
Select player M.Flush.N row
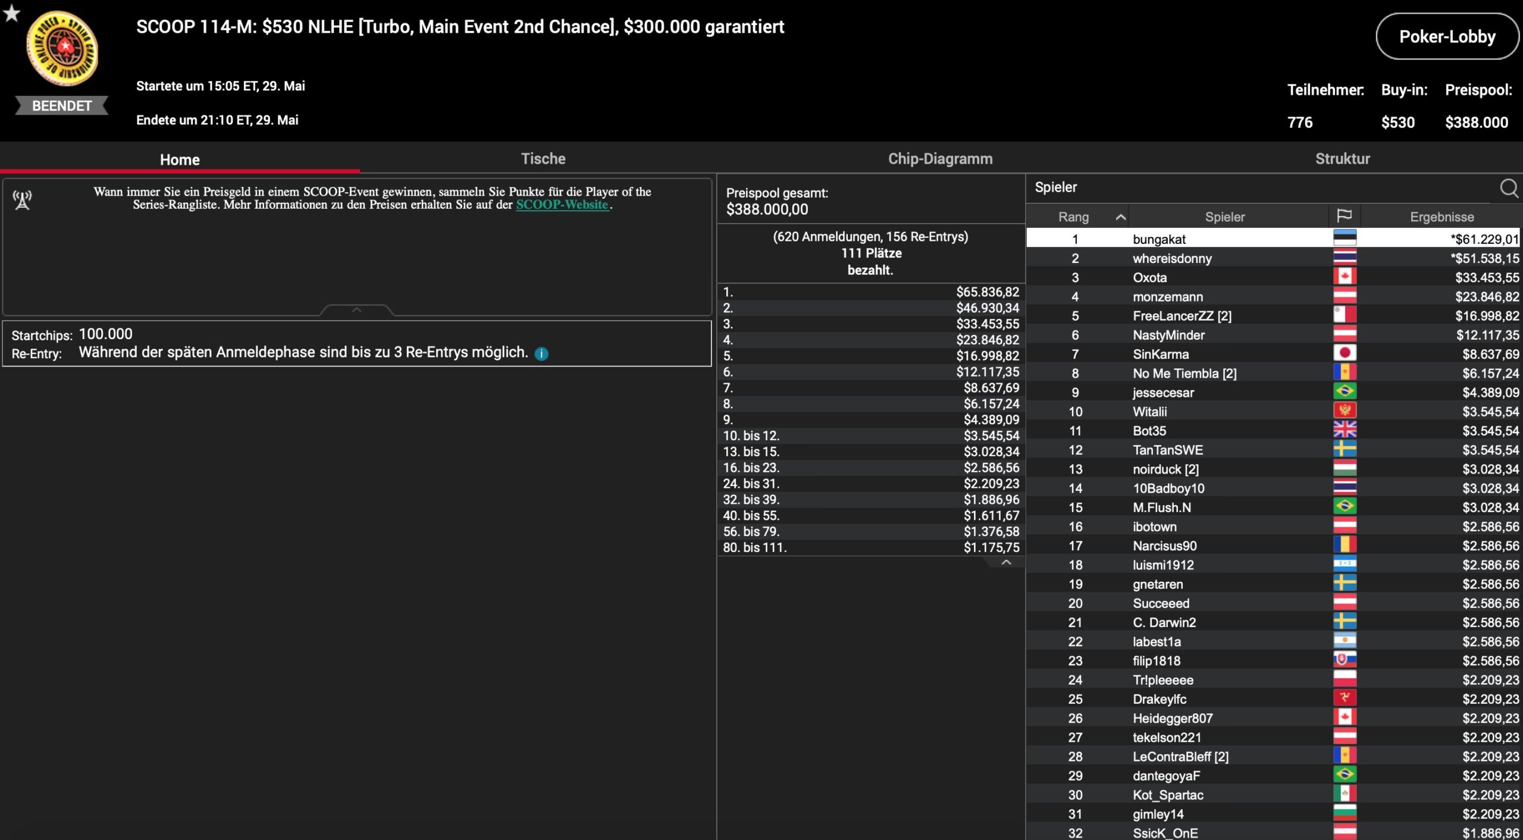click(x=1273, y=507)
